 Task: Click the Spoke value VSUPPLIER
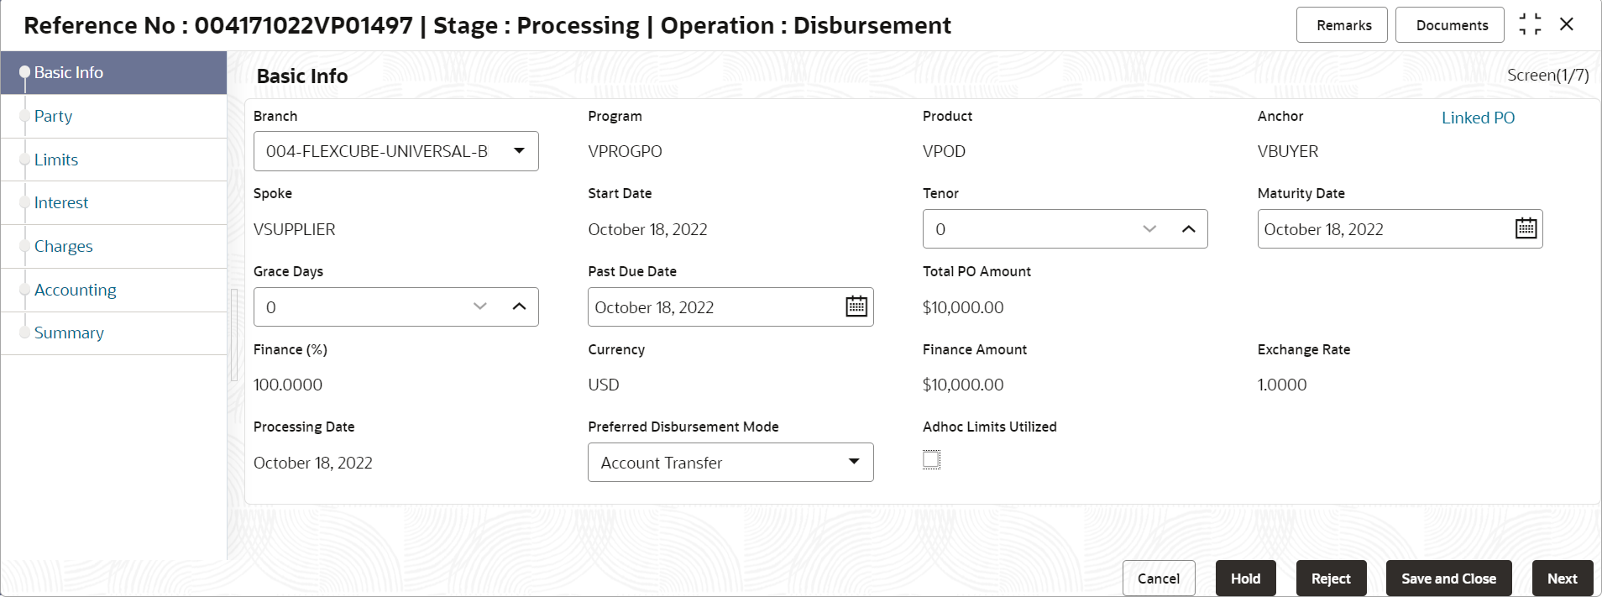click(294, 230)
